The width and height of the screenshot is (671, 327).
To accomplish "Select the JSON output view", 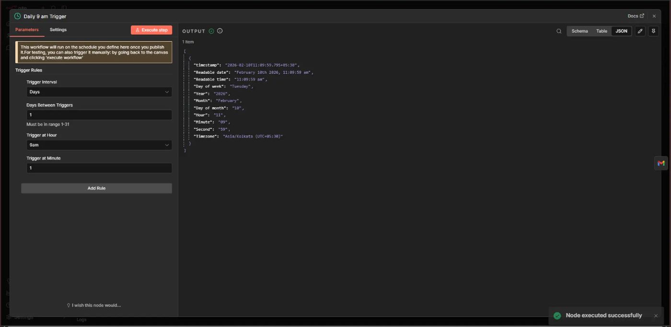I will 621,31.
